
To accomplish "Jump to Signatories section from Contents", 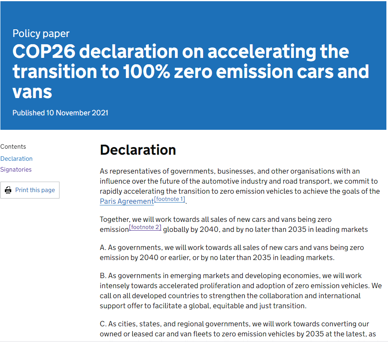I will [16, 170].
